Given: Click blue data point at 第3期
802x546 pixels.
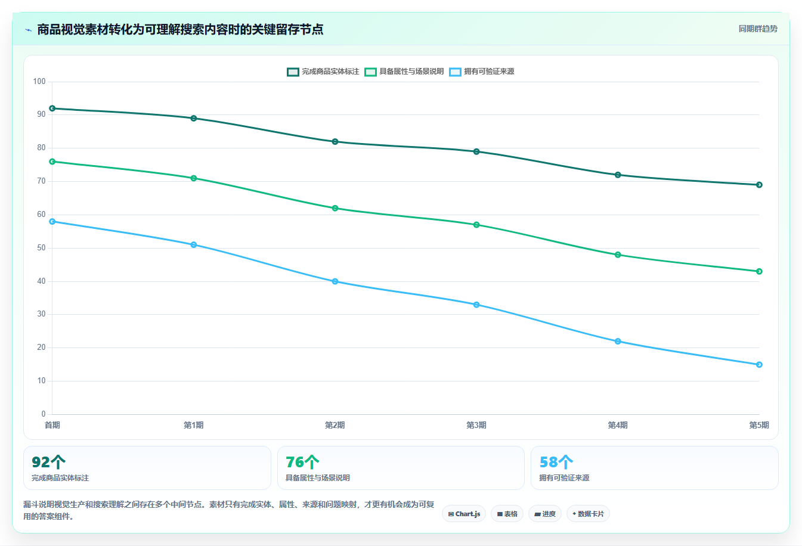Looking at the screenshot, I should tap(476, 305).
